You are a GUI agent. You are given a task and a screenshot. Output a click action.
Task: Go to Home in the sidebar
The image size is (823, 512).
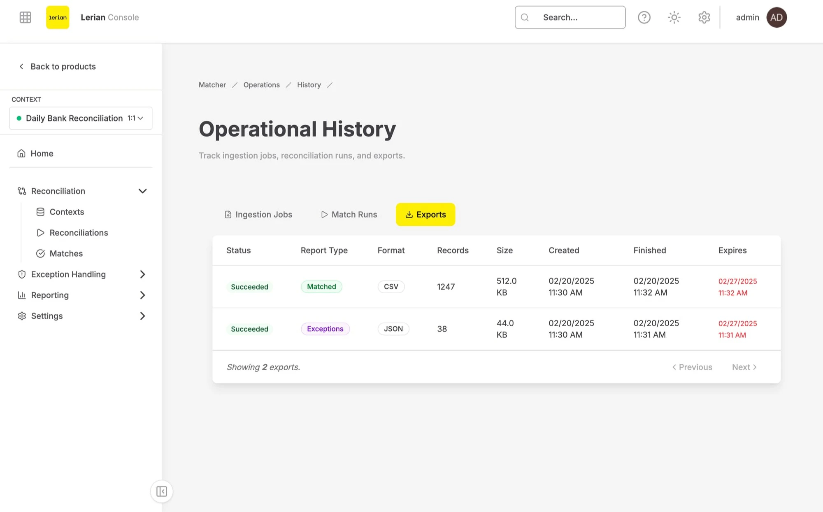[x=42, y=154]
